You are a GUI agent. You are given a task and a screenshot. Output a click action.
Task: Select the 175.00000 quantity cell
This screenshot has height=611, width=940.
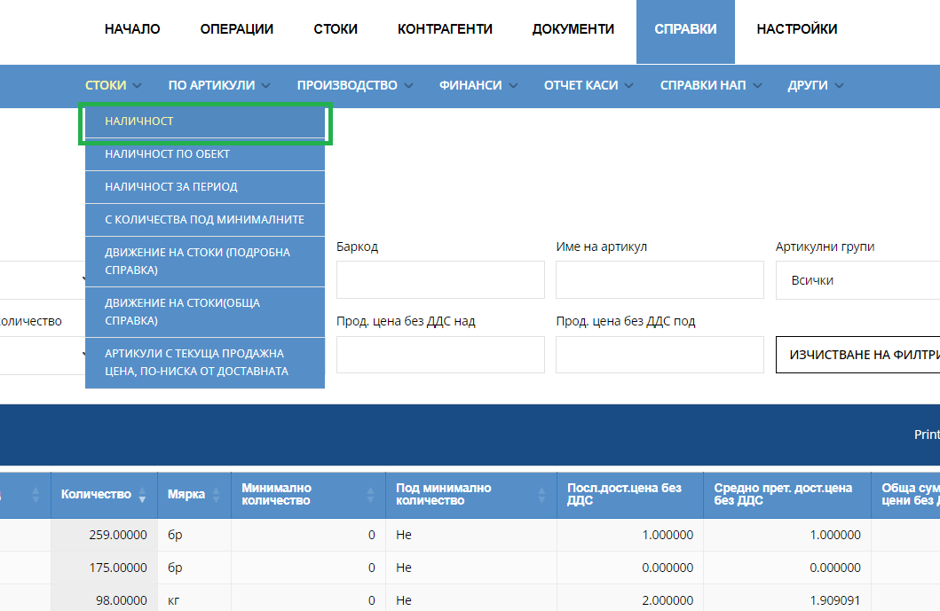(x=105, y=568)
